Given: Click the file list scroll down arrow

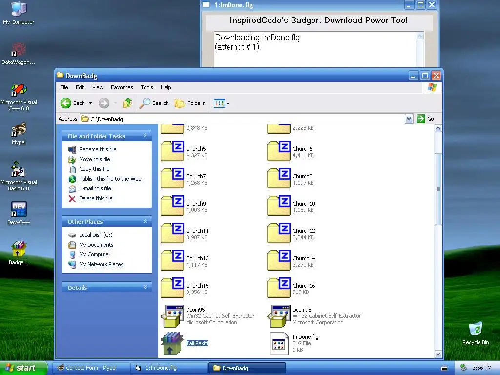Looking at the screenshot, I should tap(438, 354).
